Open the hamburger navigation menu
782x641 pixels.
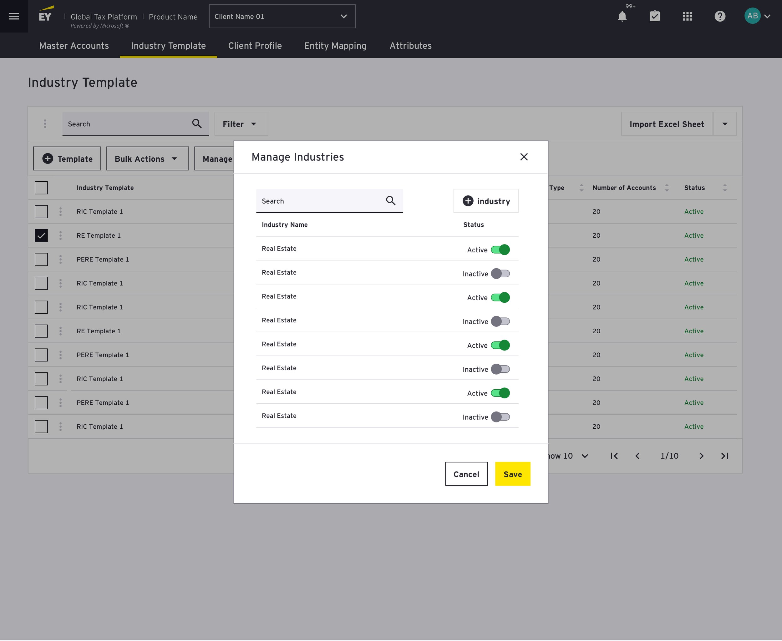(x=14, y=16)
